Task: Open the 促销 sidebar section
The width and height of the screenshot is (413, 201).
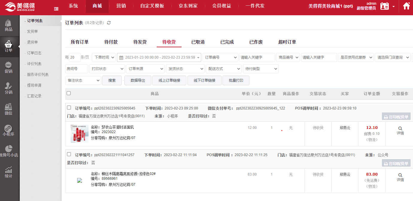Action: 9,68
